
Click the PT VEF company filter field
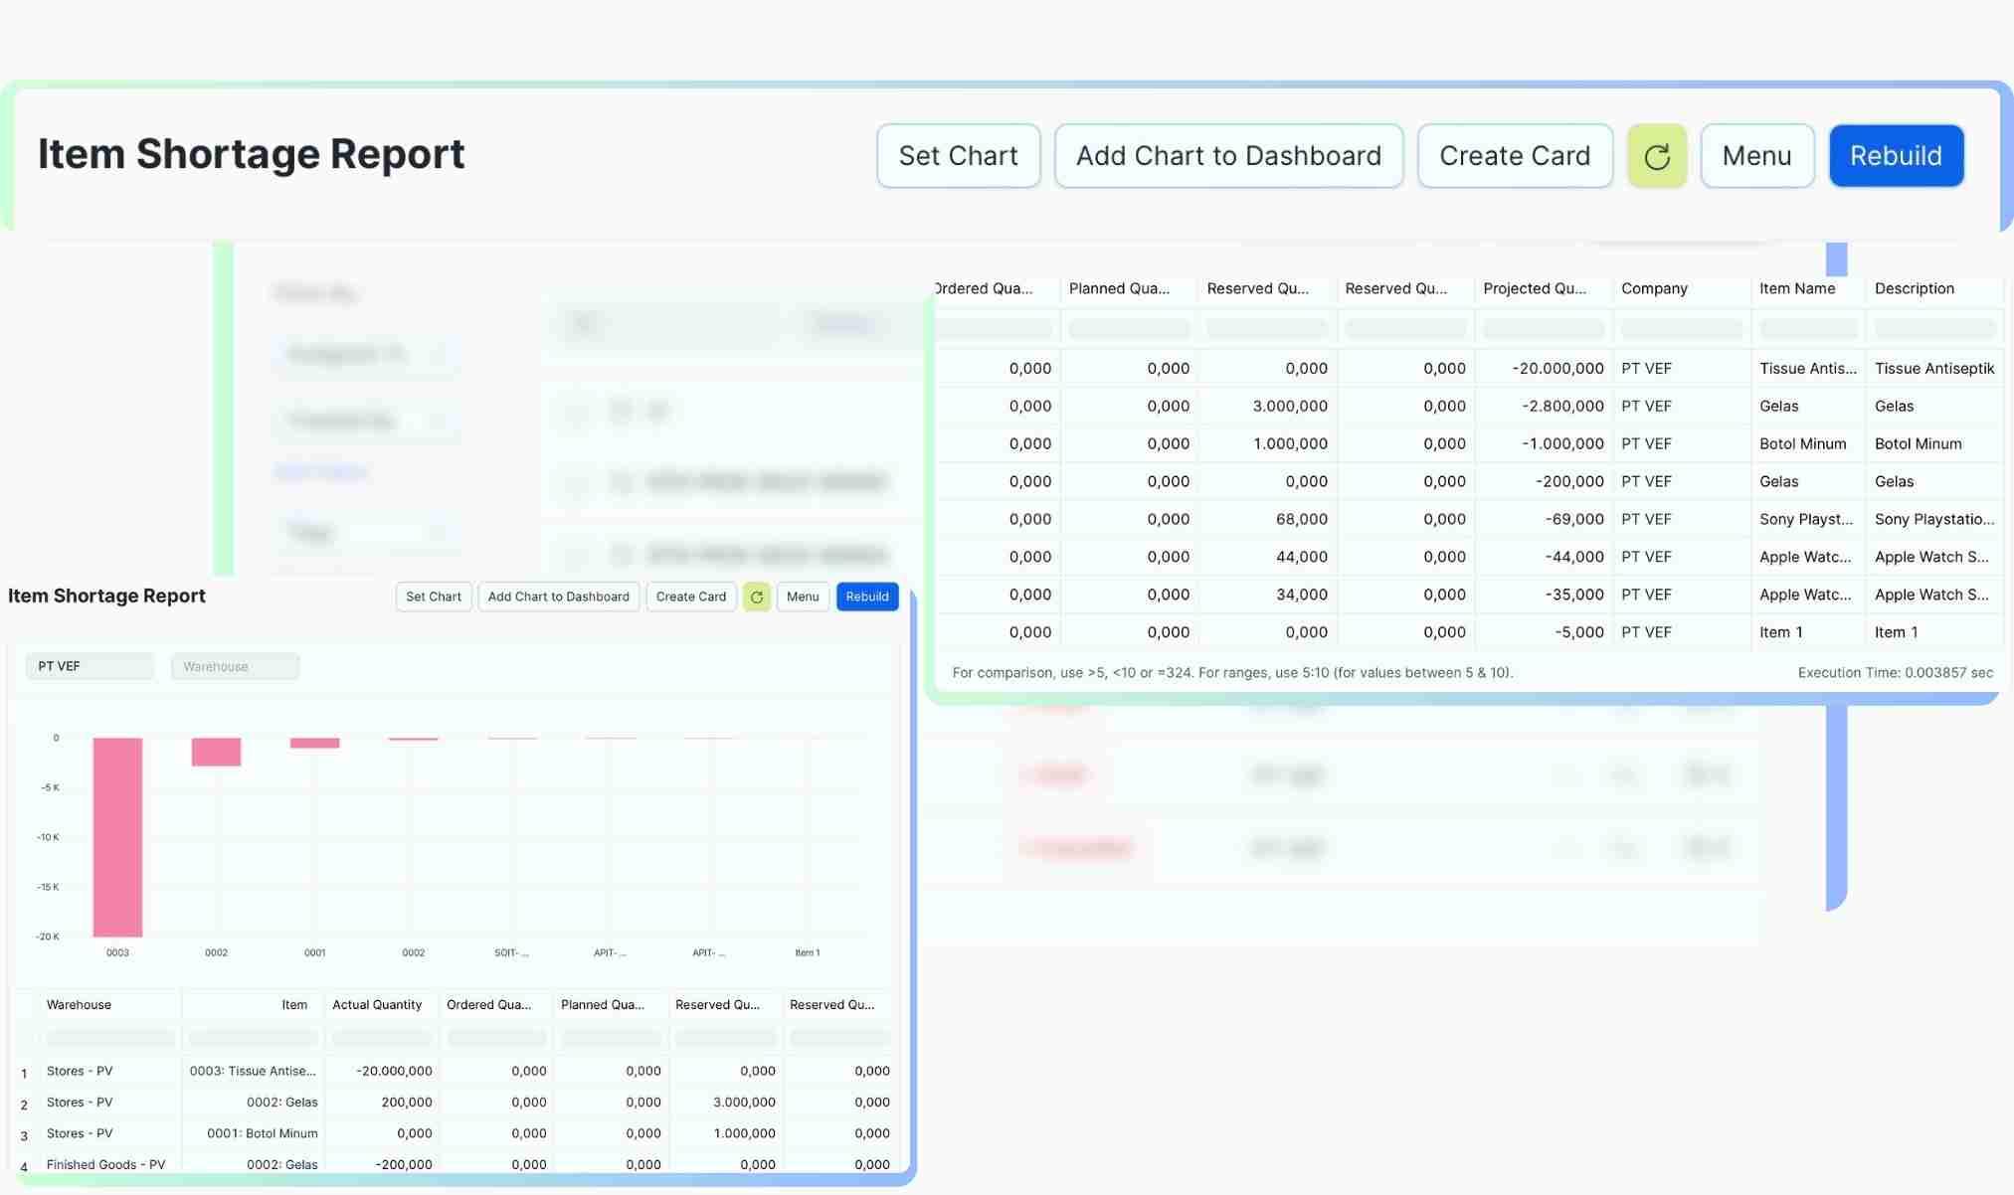pos(90,666)
